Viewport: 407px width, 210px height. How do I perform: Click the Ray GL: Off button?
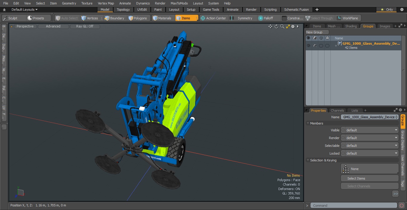click(x=85, y=27)
